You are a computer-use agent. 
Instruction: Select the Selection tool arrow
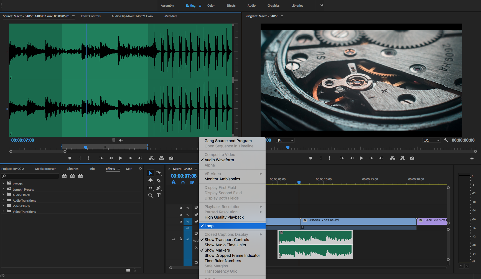(x=151, y=173)
